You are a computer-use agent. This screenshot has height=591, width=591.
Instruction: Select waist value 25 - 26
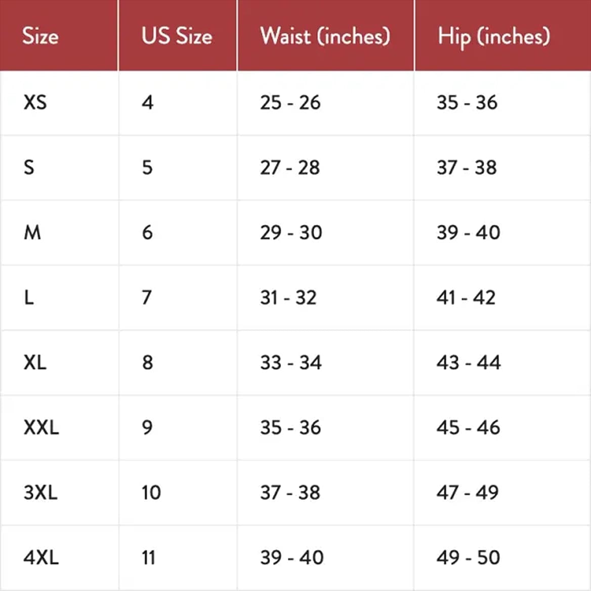[x=290, y=102]
